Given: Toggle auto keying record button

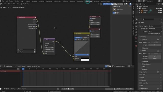Looking at the screenshot, I should [58, 89].
